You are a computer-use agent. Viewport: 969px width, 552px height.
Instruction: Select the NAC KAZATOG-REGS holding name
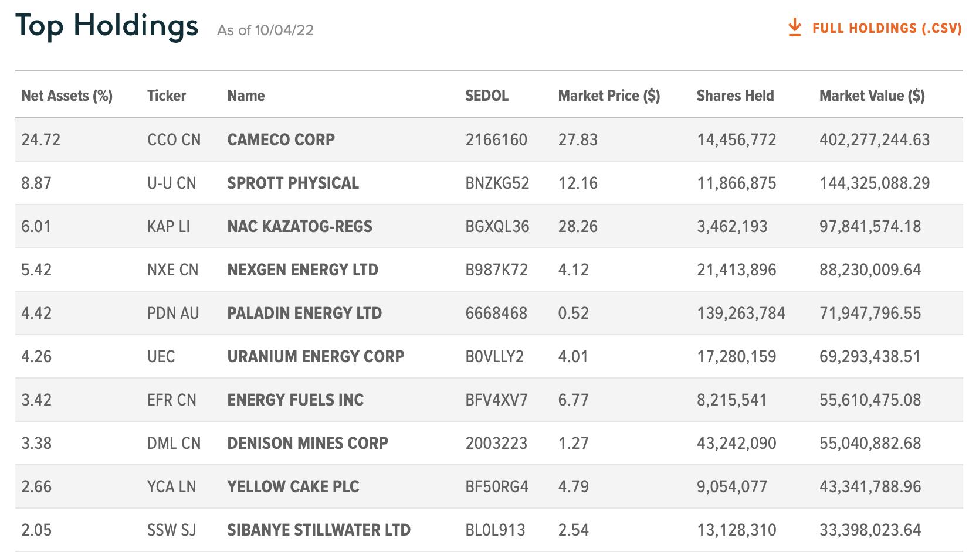[300, 226]
